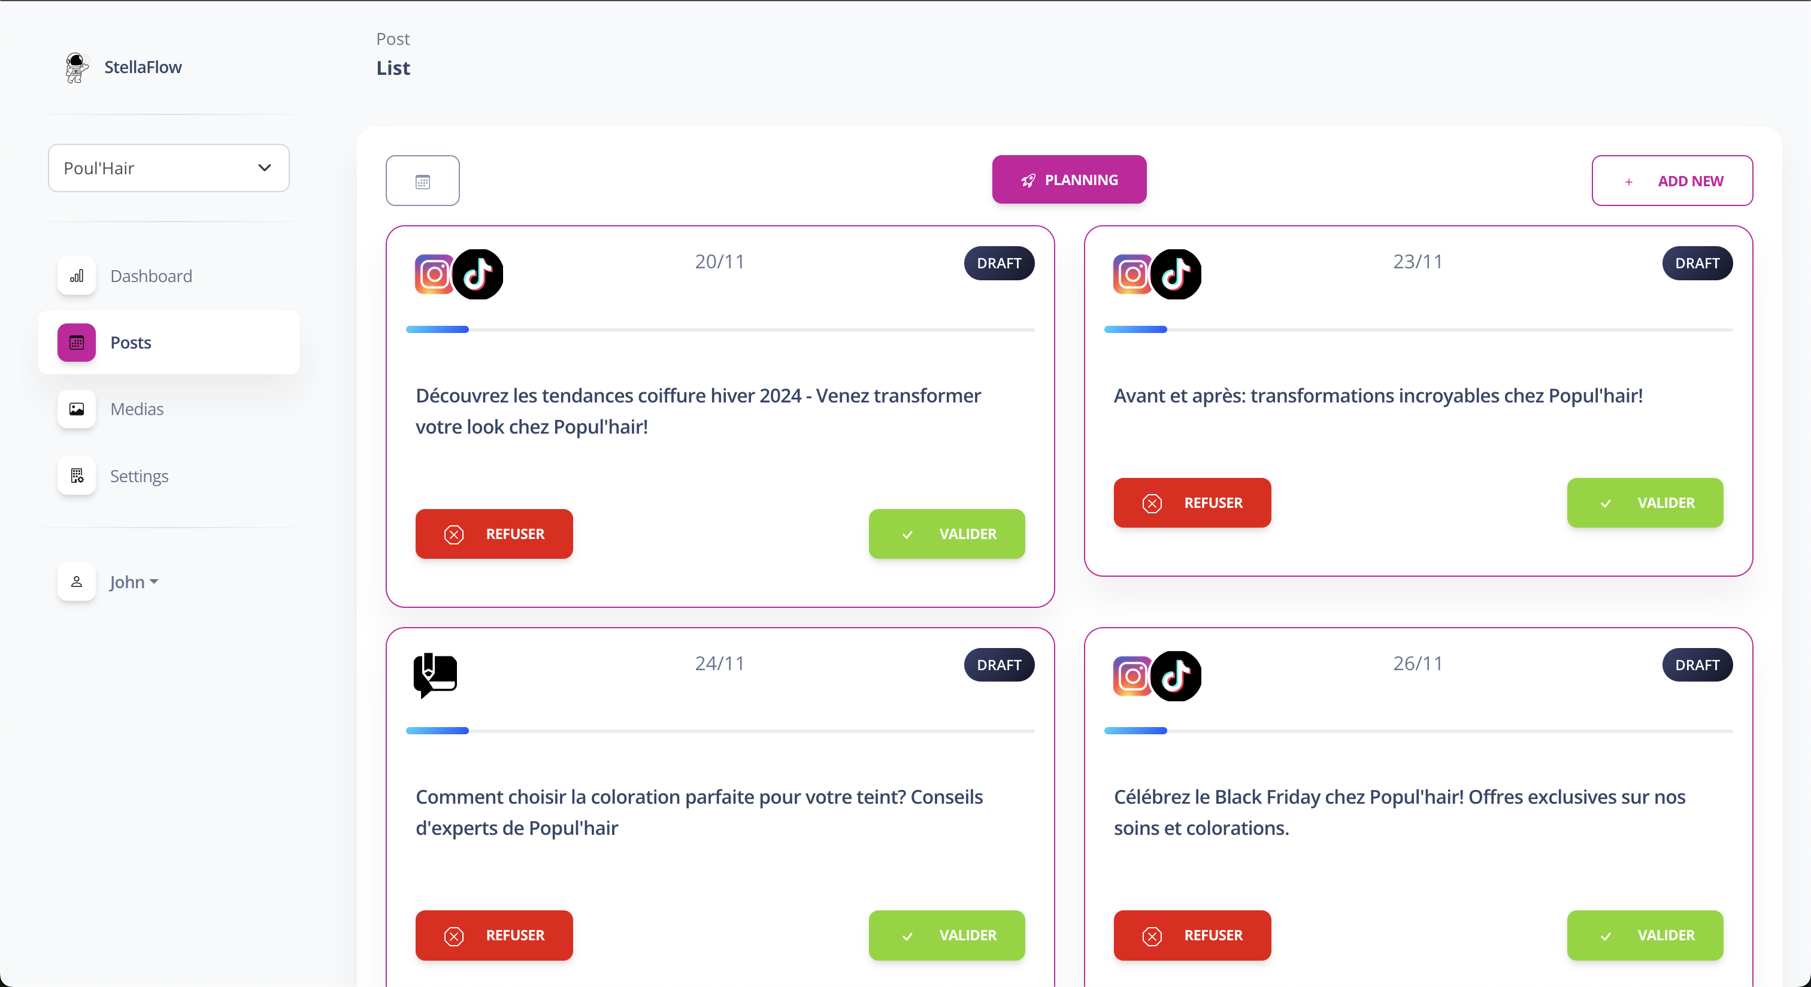Click TikTok icon on the 26/11 post
The image size is (1811, 987).
[1176, 676]
